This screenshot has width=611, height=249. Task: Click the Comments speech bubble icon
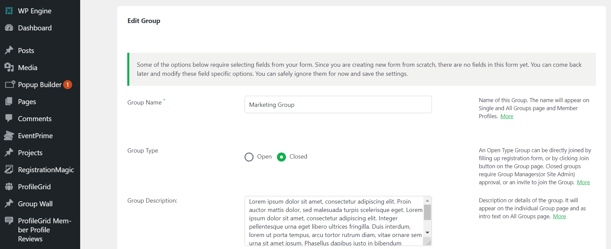[9, 118]
